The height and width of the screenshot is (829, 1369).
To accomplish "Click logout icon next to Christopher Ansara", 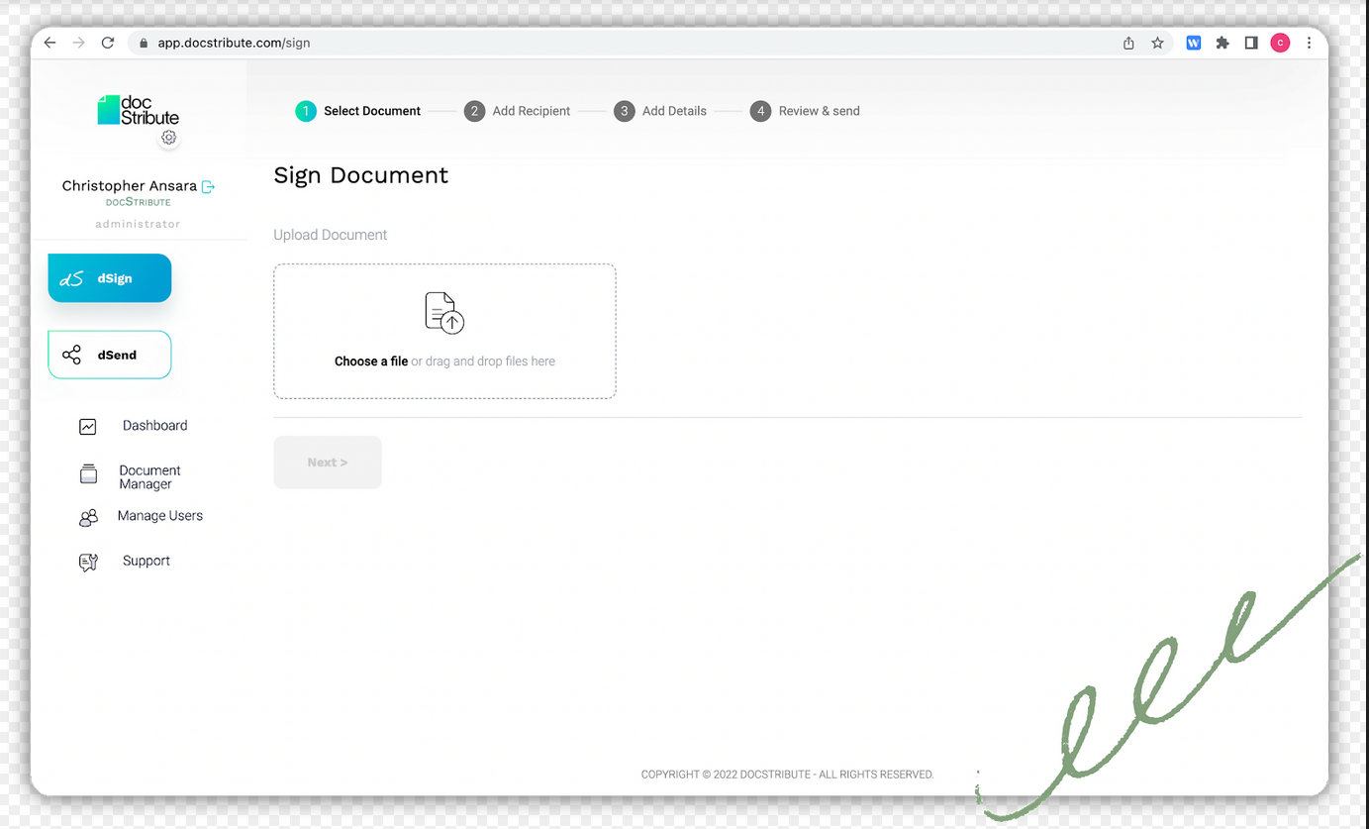I will pyautogui.click(x=208, y=186).
